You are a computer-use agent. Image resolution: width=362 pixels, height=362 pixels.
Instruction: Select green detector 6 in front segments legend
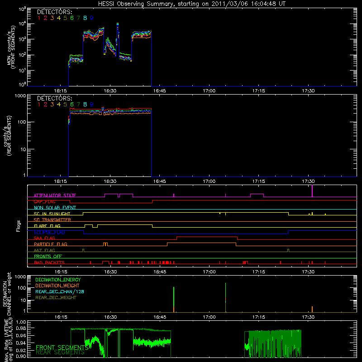[72, 18]
